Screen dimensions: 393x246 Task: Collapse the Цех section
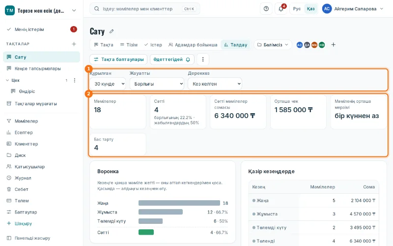point(7,80)
